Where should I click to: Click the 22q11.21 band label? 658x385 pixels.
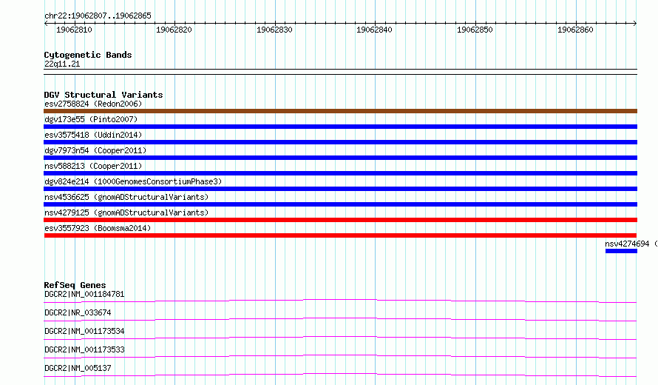click(62, 64)
